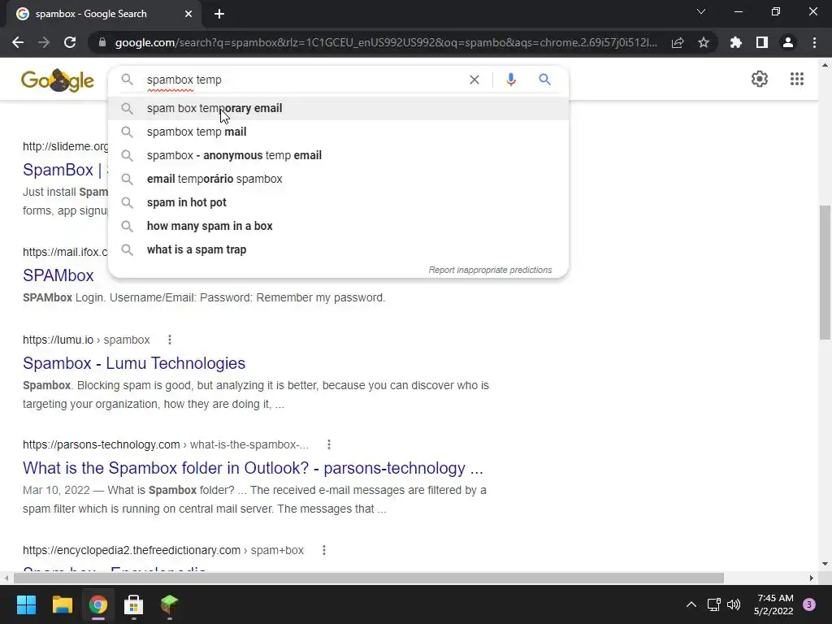Click the encyclopedia2.thefreedictionary.com result URL
Screen dimensions: 832x624
(x=162, y=550)
